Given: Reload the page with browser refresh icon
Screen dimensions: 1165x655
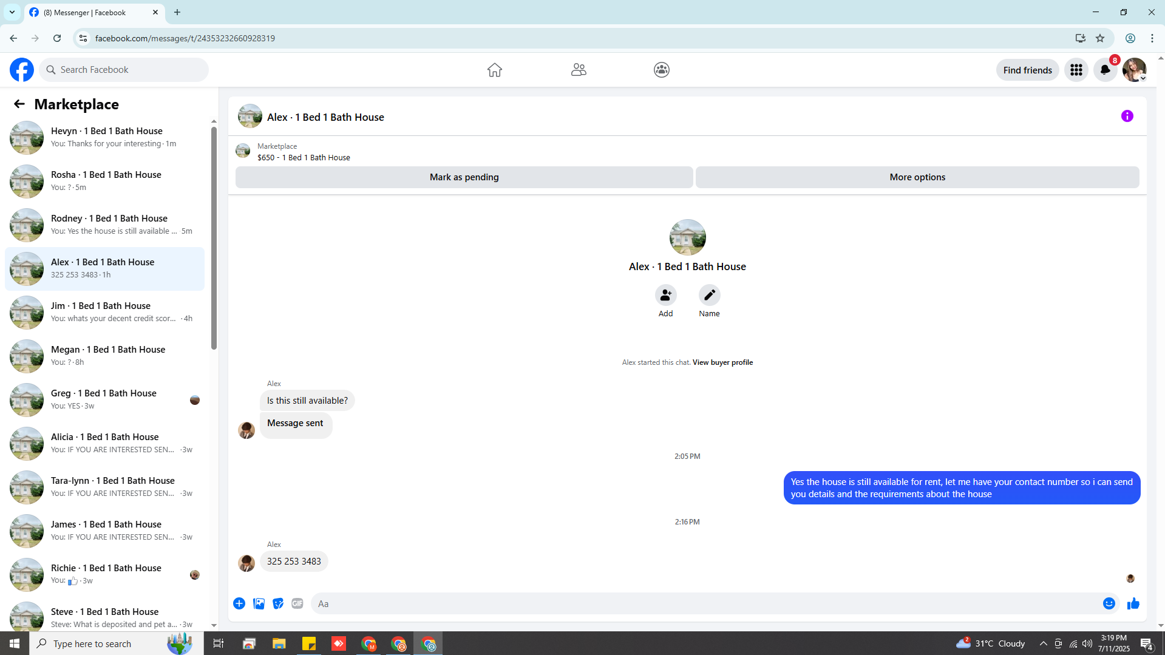Looking at the screenshot, I should pyautogui.click(x=57, y=38).
